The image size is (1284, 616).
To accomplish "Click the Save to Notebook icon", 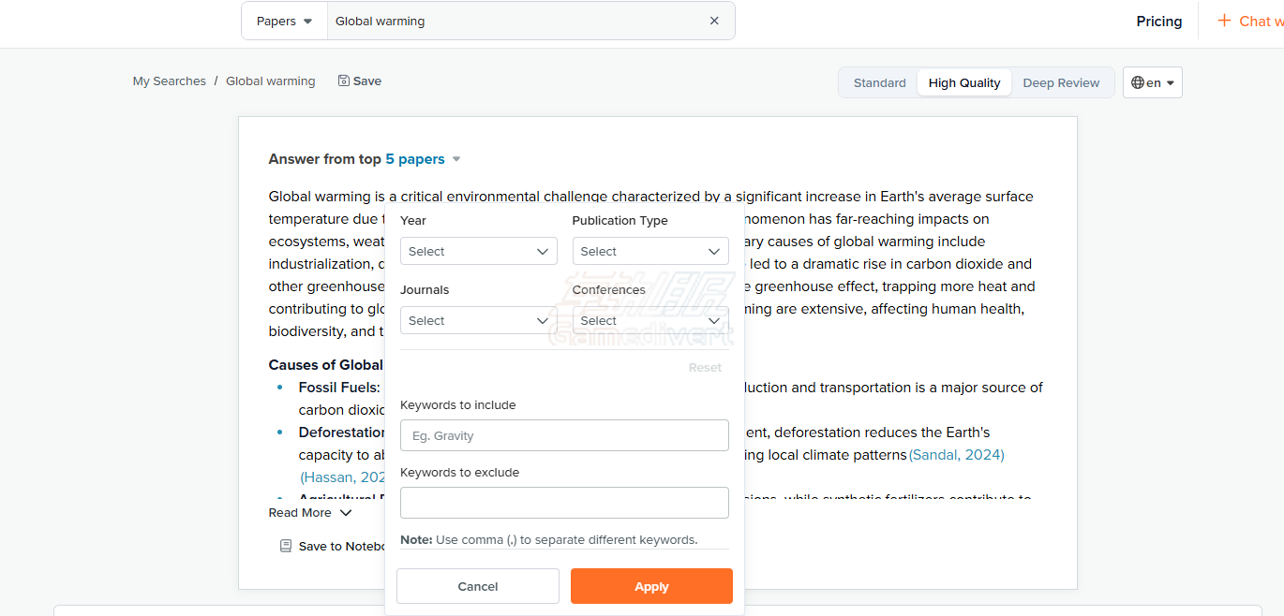I will click(x=286, y=546).
